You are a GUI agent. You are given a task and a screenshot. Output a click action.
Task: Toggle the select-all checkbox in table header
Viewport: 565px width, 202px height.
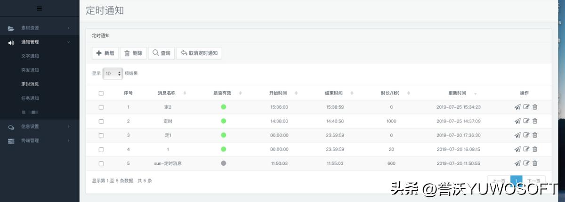point(101,93)
